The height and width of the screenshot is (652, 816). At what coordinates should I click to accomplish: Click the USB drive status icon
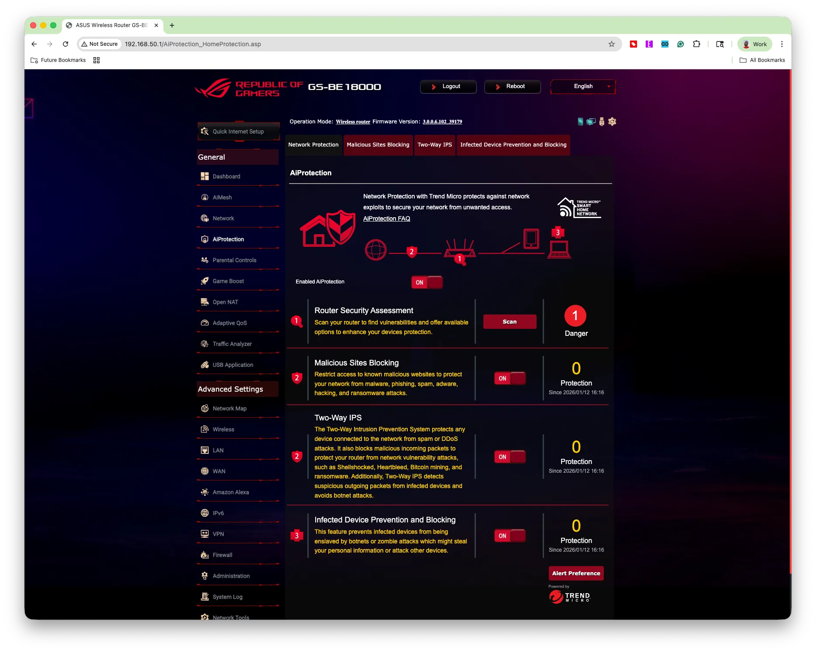tap(602, 122)
